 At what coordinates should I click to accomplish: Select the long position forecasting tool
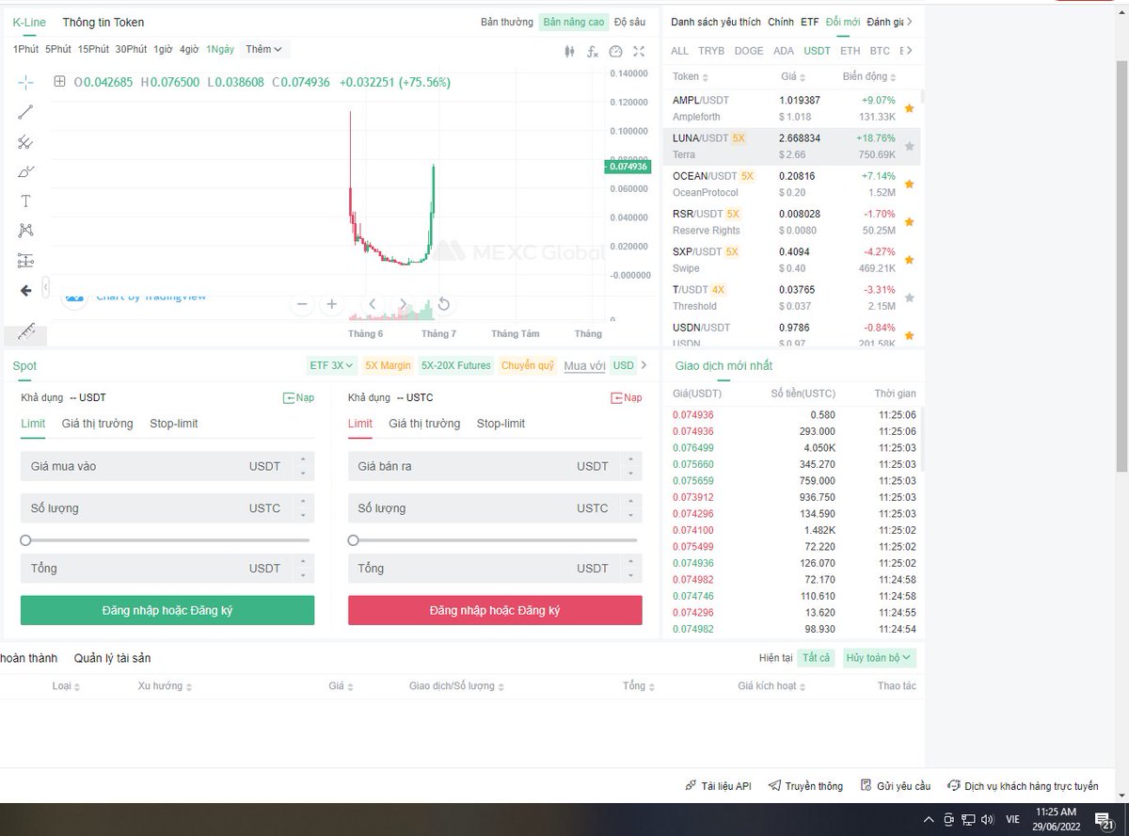[25, 261]
